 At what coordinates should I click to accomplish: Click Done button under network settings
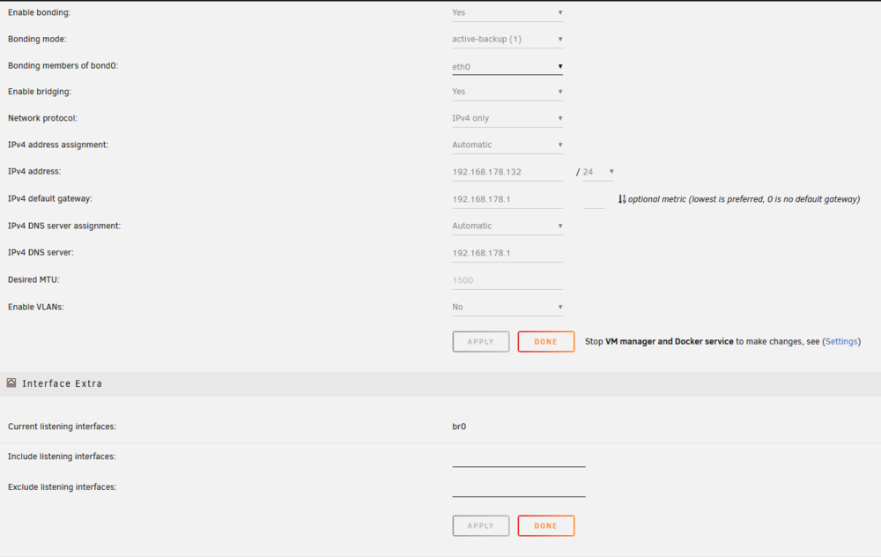tap(546, 342)
